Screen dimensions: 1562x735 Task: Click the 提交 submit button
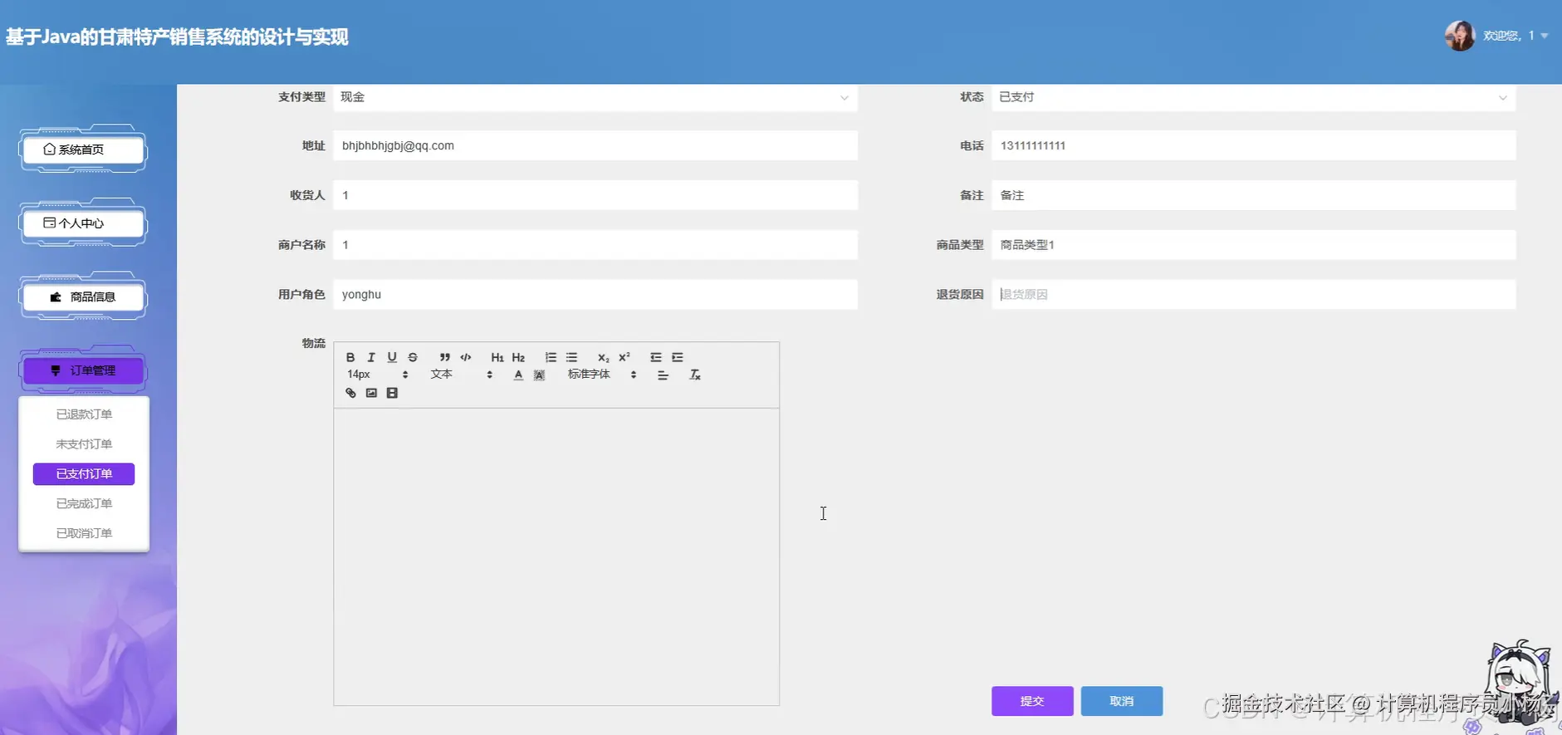[1032, 701]
